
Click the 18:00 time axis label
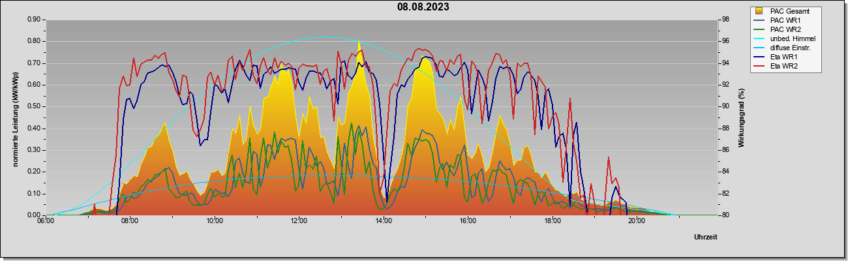[553, 221]
